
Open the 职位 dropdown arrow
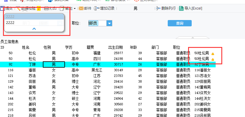tap(109, 23)
